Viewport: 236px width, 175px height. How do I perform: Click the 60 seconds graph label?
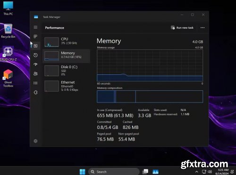pyautogui.click(x=104, y=84)
